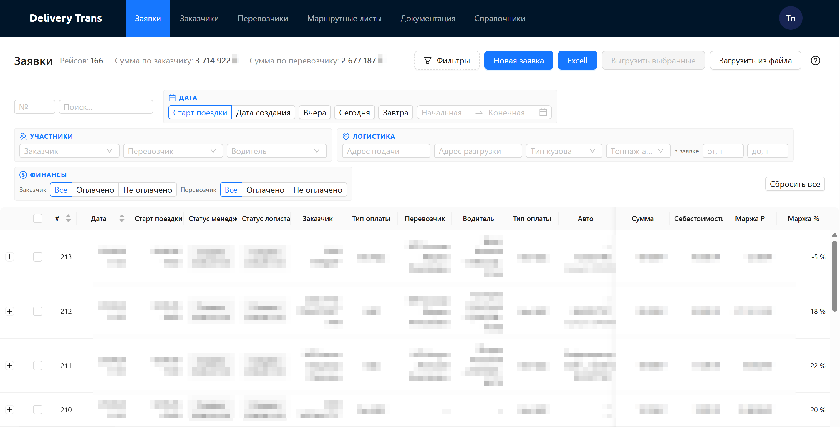The height and width of the screenshot is (427, 840).
Task: Open Документация tab
Action: click(x=428, y=18)
